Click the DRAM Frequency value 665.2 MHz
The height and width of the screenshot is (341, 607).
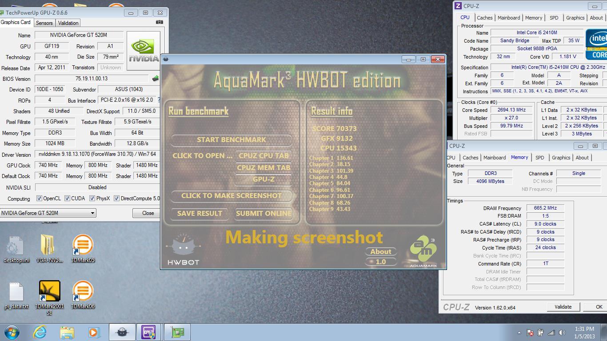click(545, 208)
